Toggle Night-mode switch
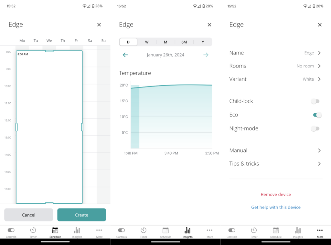This screenshot has width=331, height=245. (x=315, y=128)
